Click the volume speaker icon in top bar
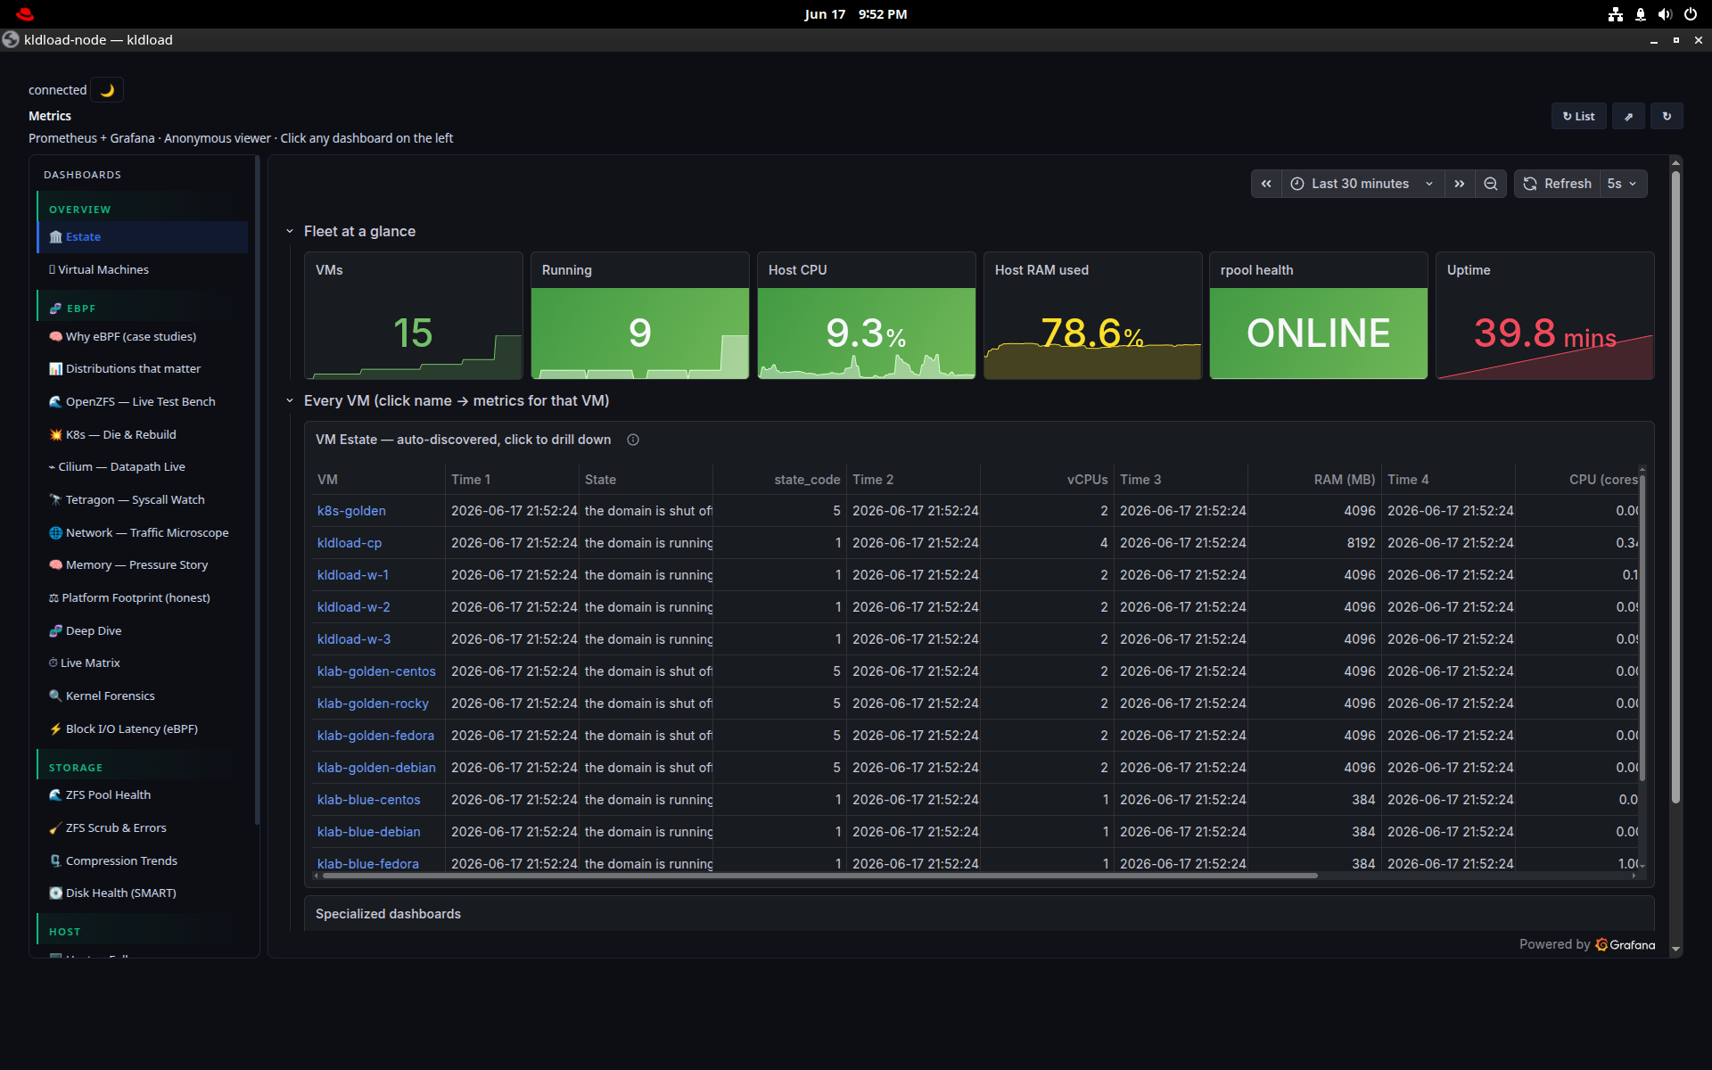The width and height of the screenshot is (1712, 1070). tap(1665, 14)
